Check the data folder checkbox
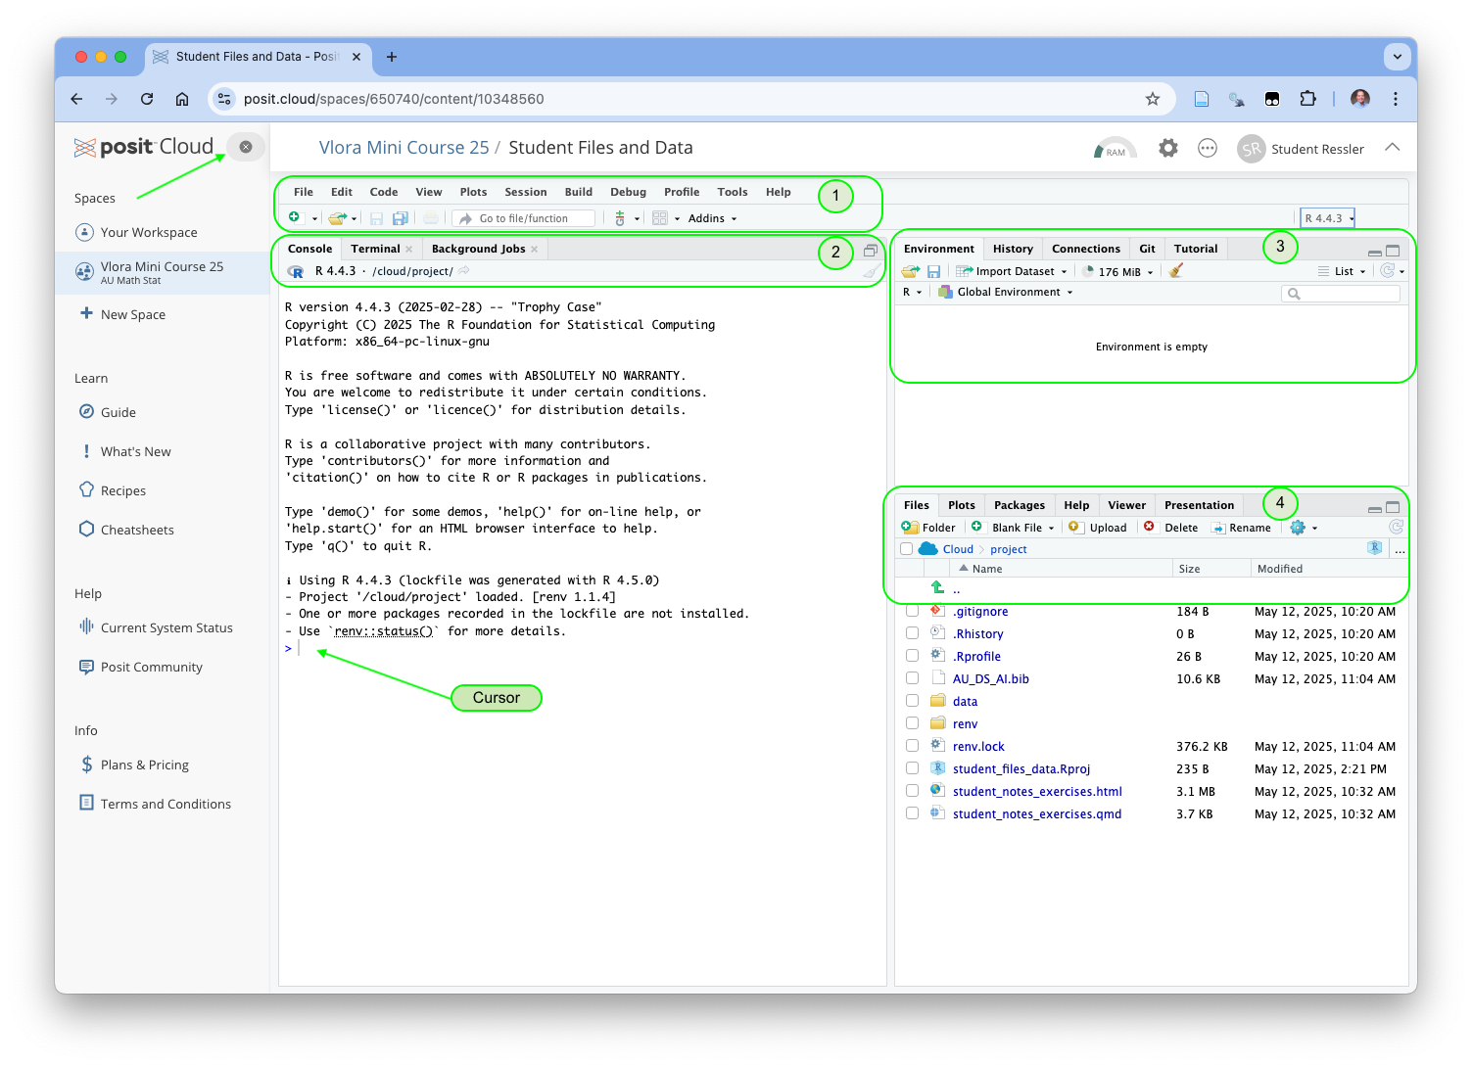1472x1066 pixels. point(912,701)
